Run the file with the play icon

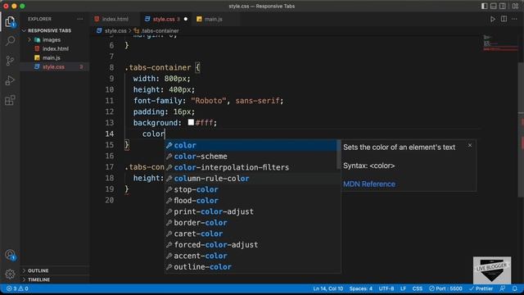493,19
